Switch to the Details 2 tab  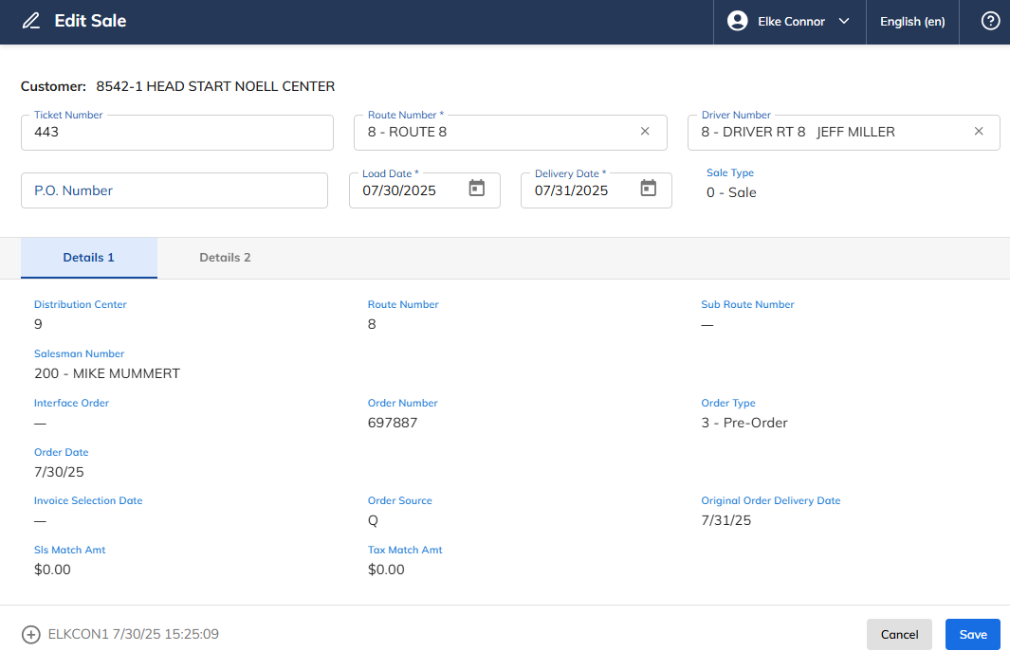click(225, 258)
